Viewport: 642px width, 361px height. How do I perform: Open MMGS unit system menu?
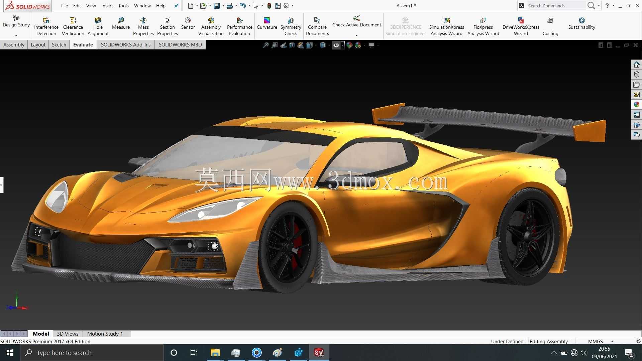click(601, 341)
